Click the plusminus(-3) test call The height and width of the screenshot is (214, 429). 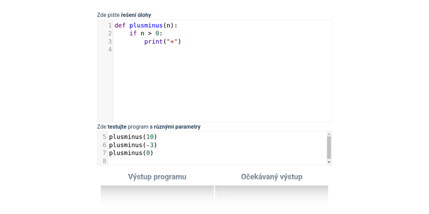[132, 144]
